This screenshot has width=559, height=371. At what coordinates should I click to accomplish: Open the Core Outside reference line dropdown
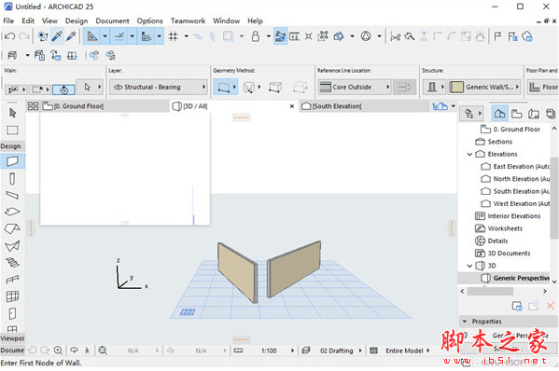point(355,87)
